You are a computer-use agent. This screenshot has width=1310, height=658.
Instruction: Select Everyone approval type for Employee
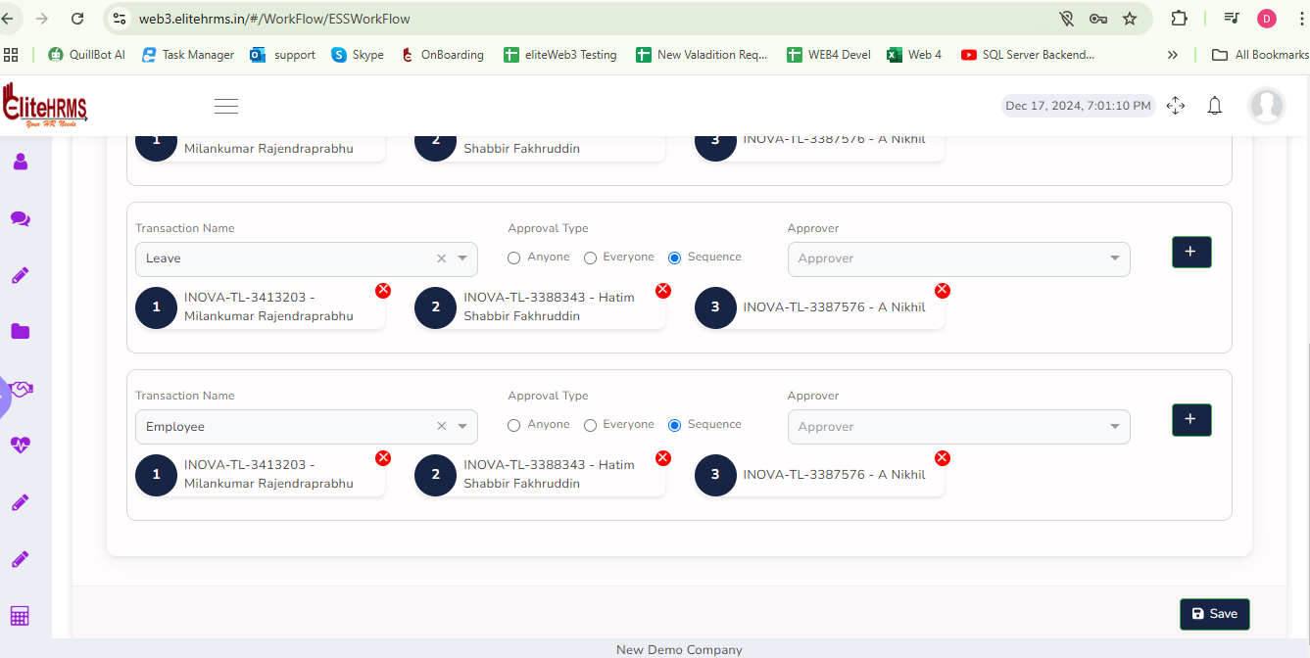click(590, 425)
